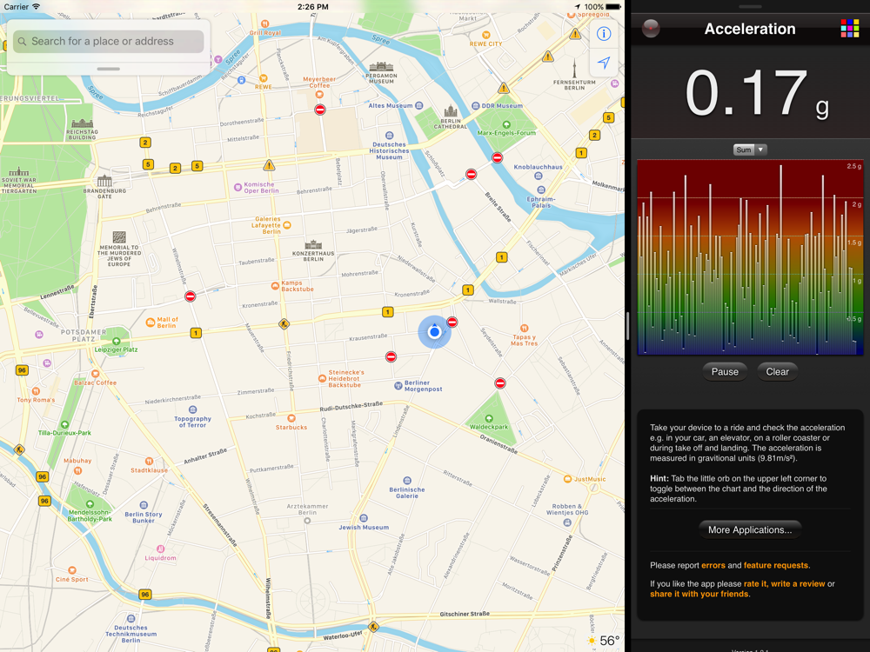Screen dimensions: 870x652
Task: Tap road closure sign near Meyerbeer Coffee
Action: pos(319,110)
